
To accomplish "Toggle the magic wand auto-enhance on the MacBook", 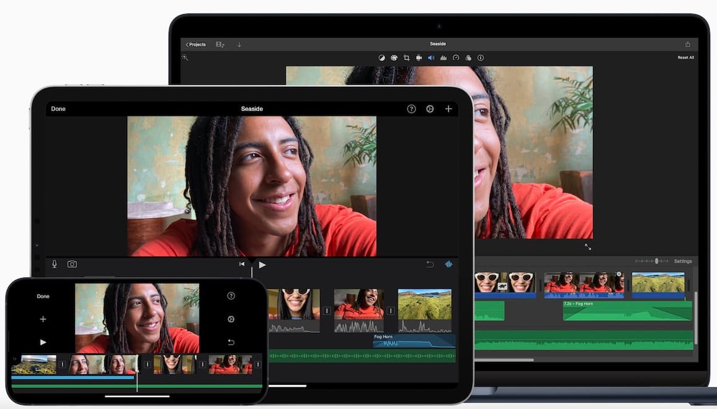I will click(185, 57).
